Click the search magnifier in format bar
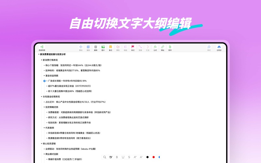Screen dimensions: 261x163 [104, 157]
